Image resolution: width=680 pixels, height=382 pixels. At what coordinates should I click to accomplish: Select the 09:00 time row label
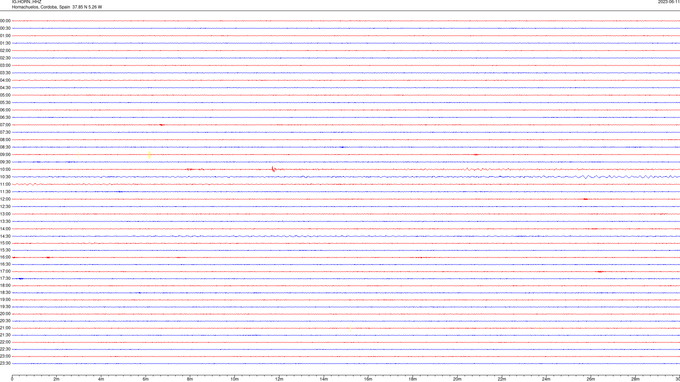click(x=5, y=155)
